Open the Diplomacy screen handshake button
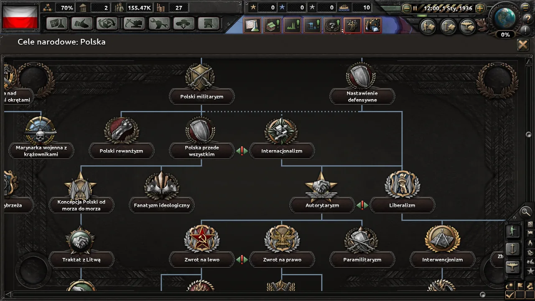Image resolution: width=535 pixels, height=301 pixels. [x=82, y=23]
